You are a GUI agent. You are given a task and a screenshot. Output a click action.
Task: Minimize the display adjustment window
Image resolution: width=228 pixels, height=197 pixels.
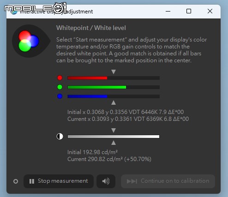[x=168, y=11]
